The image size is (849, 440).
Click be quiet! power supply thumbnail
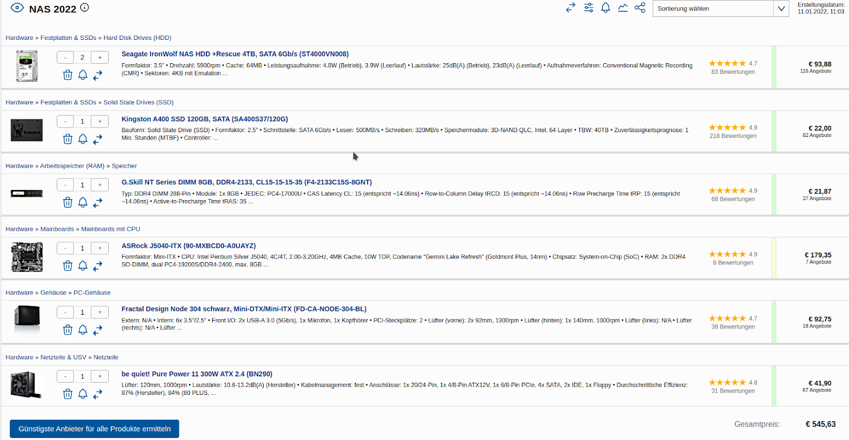(26, 385)
